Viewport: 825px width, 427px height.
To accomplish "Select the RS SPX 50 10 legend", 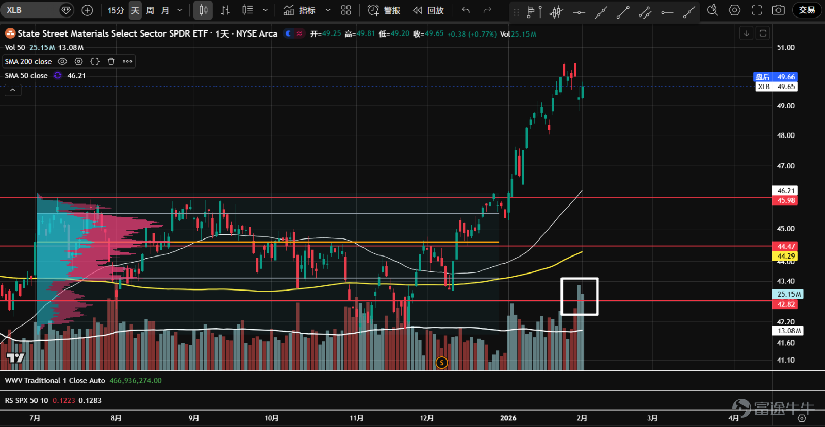I will tap(27, 400).
